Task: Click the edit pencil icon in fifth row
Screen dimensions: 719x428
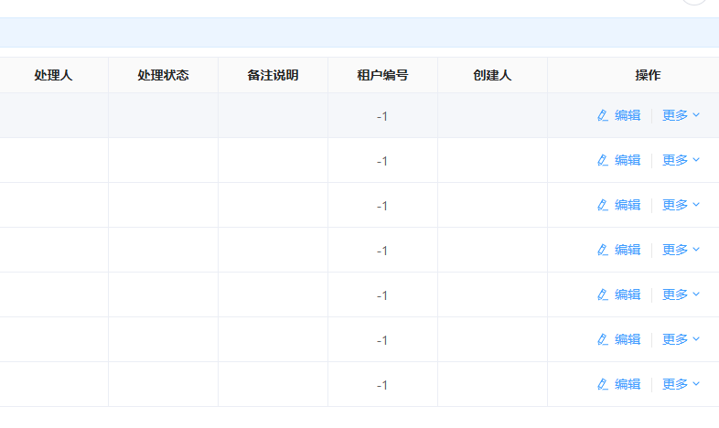Action: (x=603, y=294)
